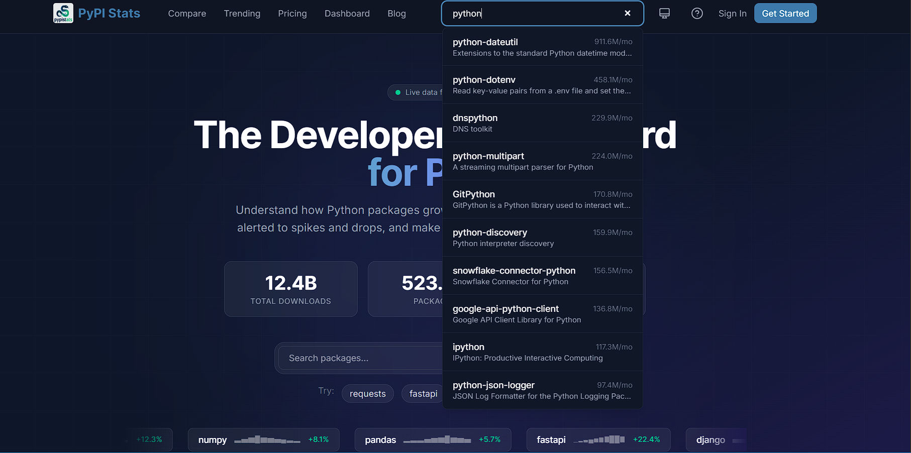Click the numpy trend sparkline chart

point(266,439)
